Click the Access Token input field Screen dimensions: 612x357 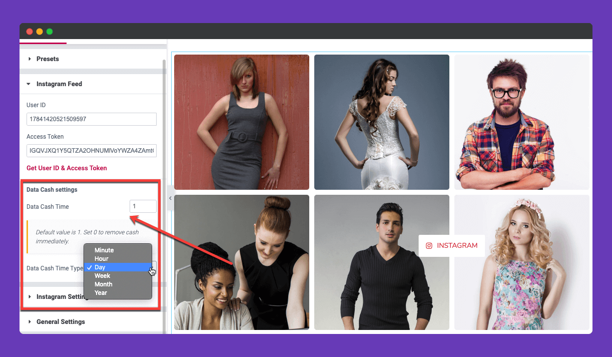[x=92, y=150]
